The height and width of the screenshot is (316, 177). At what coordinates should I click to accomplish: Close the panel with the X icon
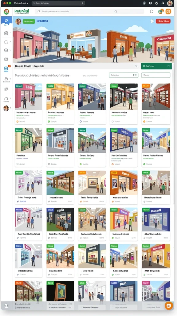coord(136,66)
